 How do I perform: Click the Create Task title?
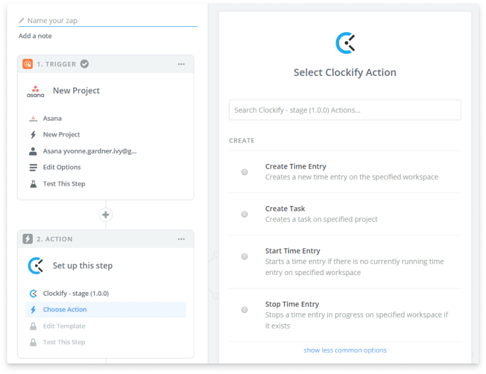click(285, 208)
